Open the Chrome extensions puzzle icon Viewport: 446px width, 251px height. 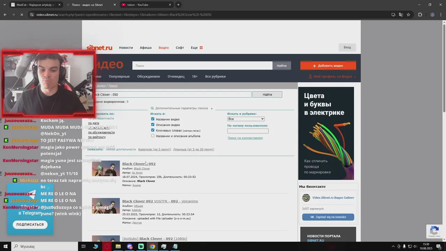click(x=420, y=15)
